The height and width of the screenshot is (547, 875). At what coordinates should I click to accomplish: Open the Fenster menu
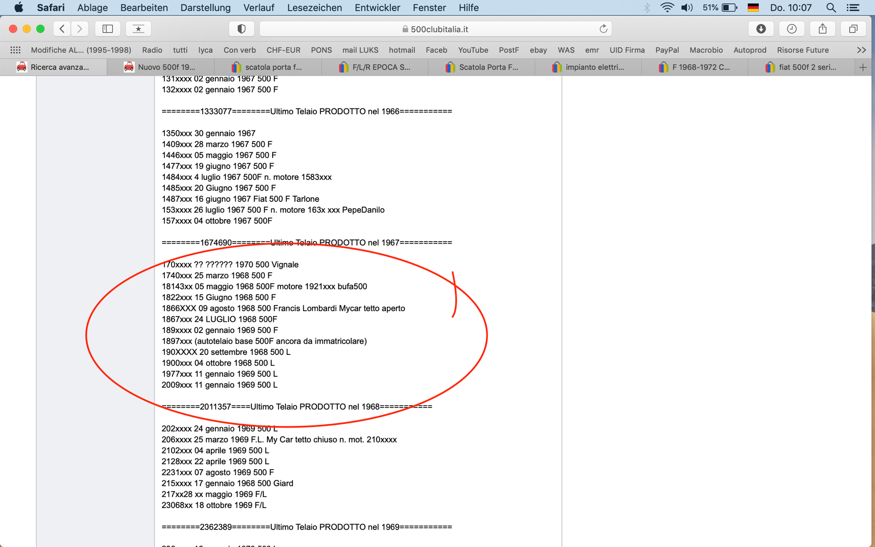(x=429, y=7)
